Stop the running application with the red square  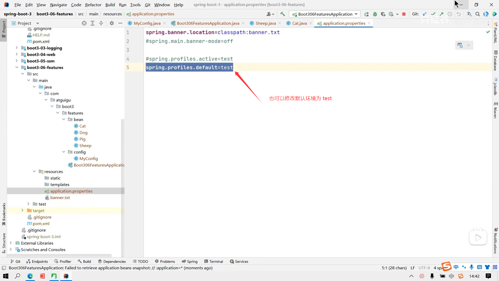[404, 14]
